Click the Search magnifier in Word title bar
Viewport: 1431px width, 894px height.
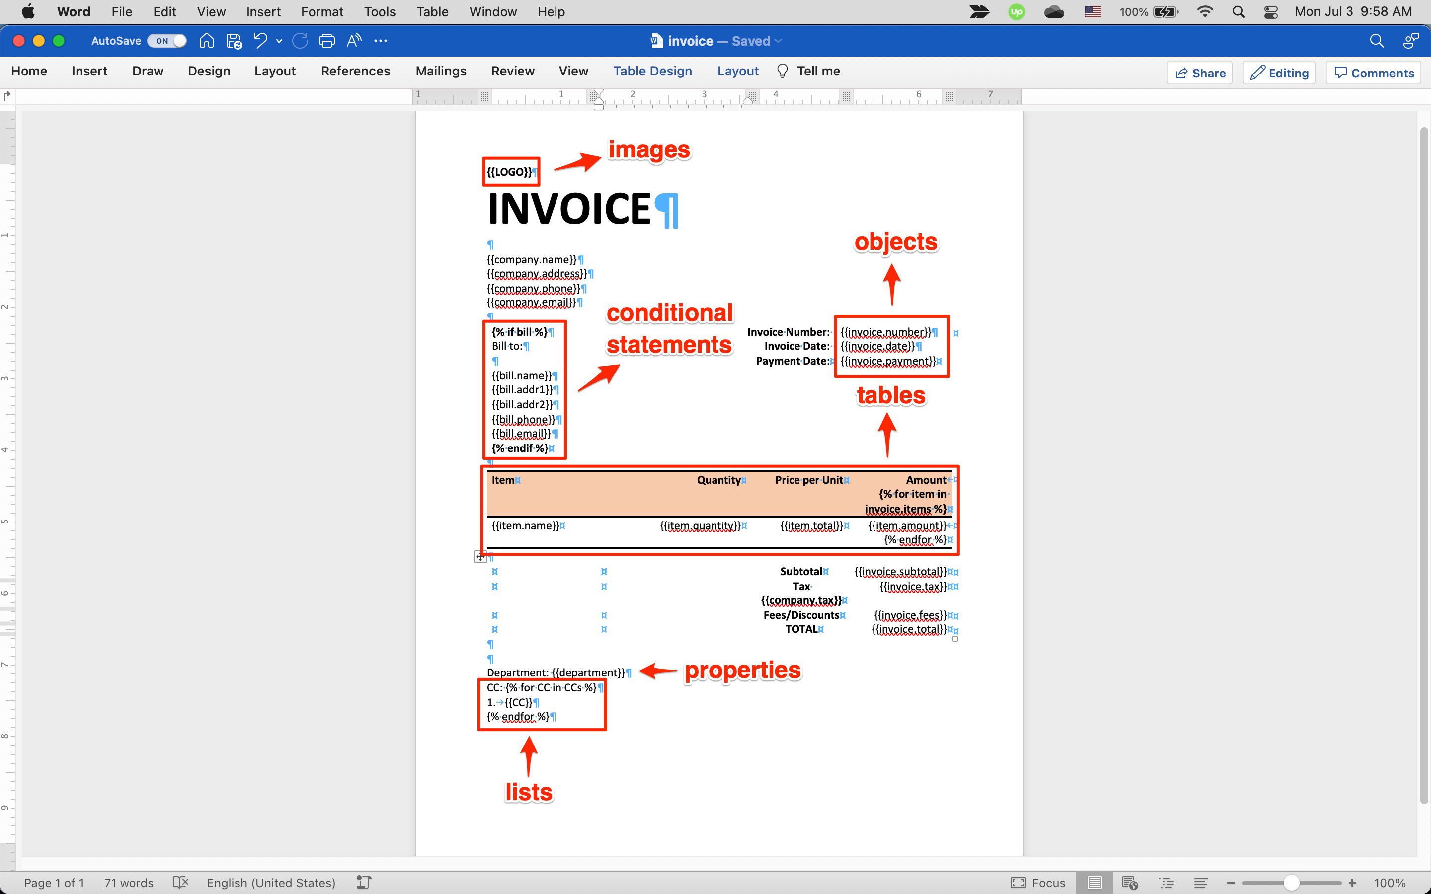tap(1377, 41)
